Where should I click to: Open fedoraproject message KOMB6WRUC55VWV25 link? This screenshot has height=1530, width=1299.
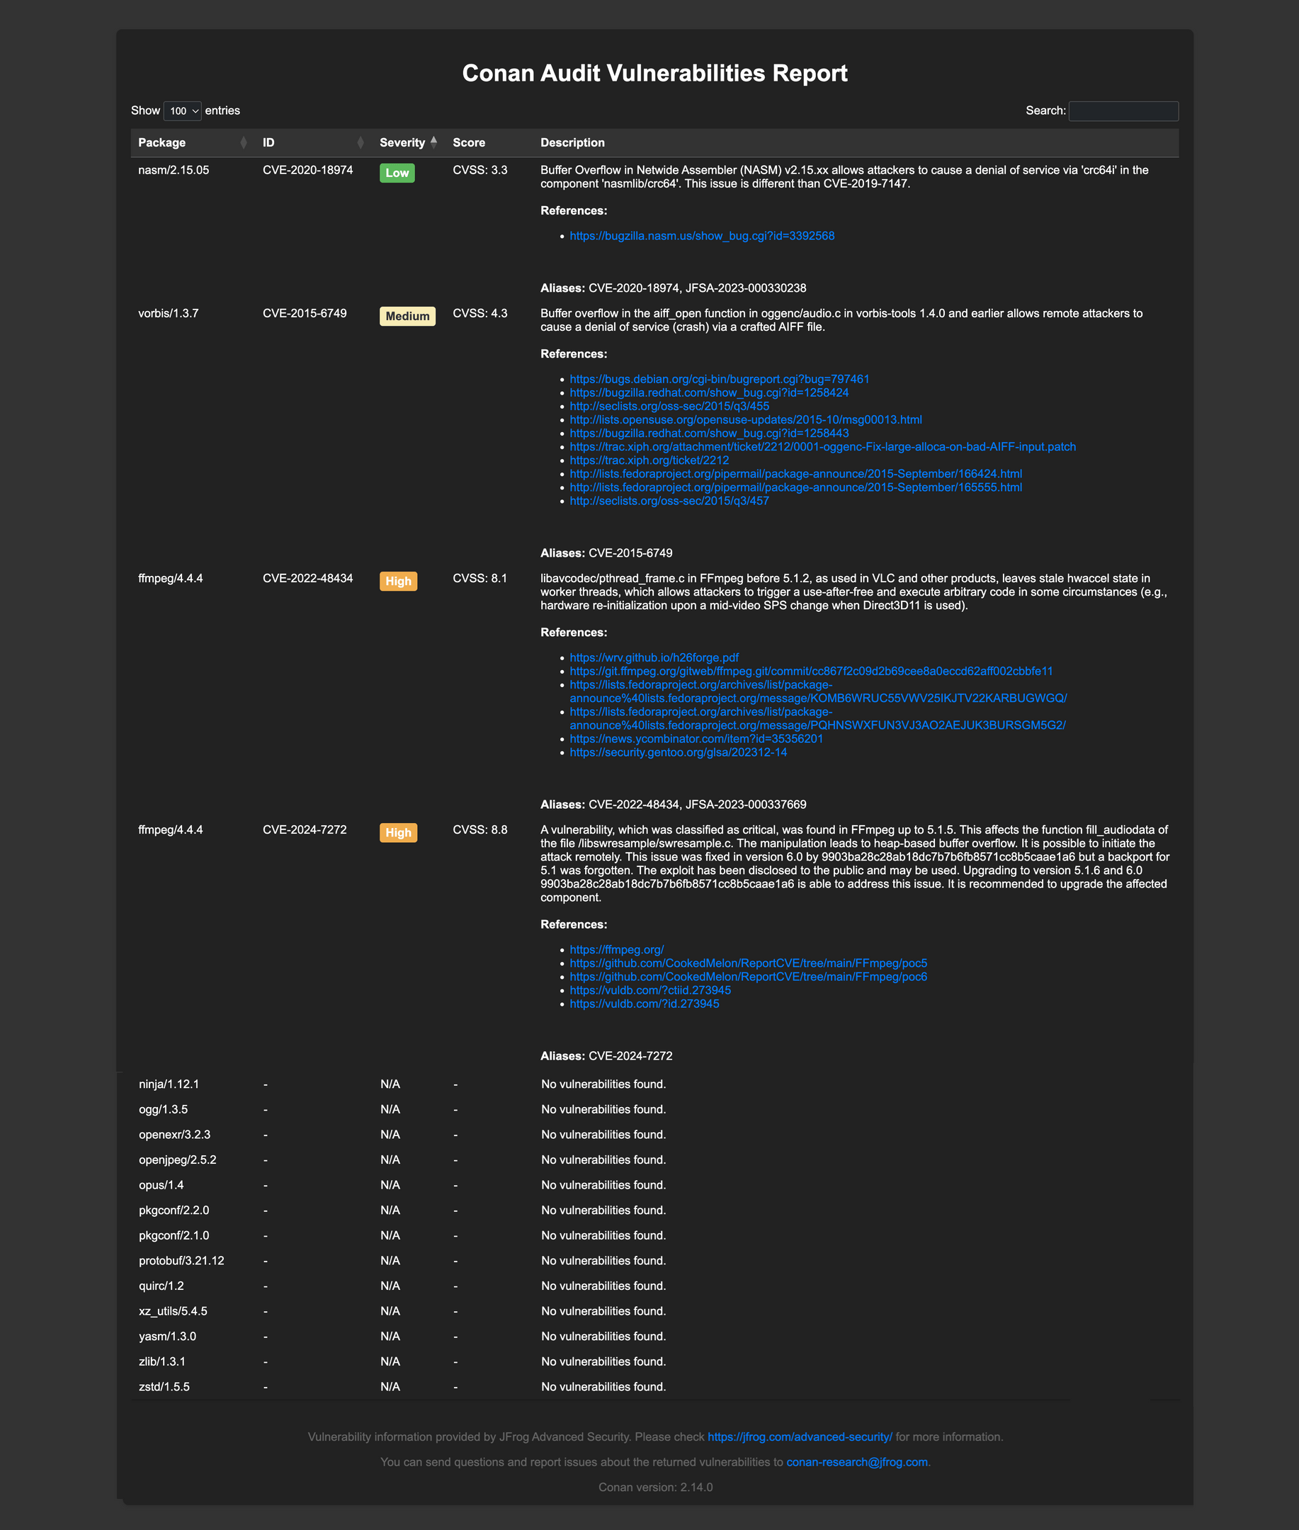(x=818, y=691)
